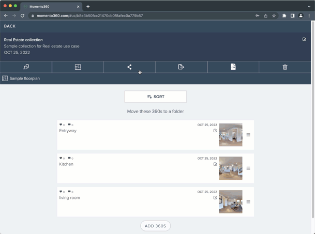
Task: Edit the Kitchen 360 entry
Action: (x=215, y=164)
